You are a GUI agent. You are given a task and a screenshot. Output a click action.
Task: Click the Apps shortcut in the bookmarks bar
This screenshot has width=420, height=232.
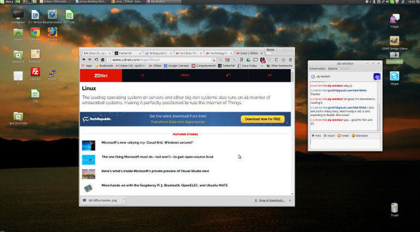(x=87, y=66)
